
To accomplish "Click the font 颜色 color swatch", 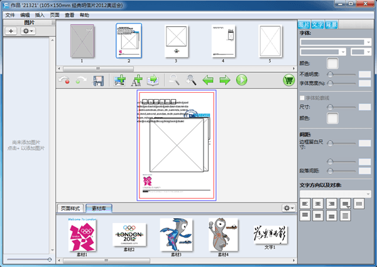I will coord(332,63).
